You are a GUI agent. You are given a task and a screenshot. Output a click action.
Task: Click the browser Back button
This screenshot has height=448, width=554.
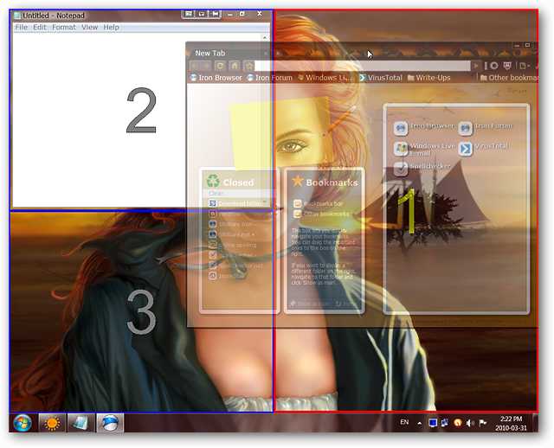(x=195, y=66)
